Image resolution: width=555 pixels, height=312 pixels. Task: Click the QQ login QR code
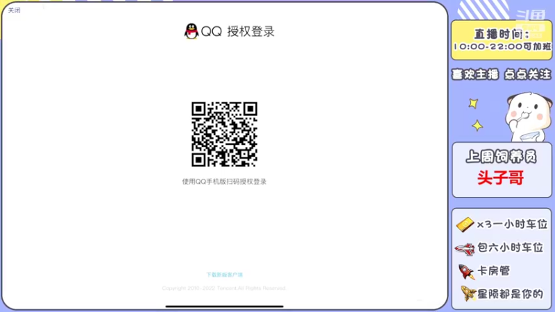tap(224, 135)
